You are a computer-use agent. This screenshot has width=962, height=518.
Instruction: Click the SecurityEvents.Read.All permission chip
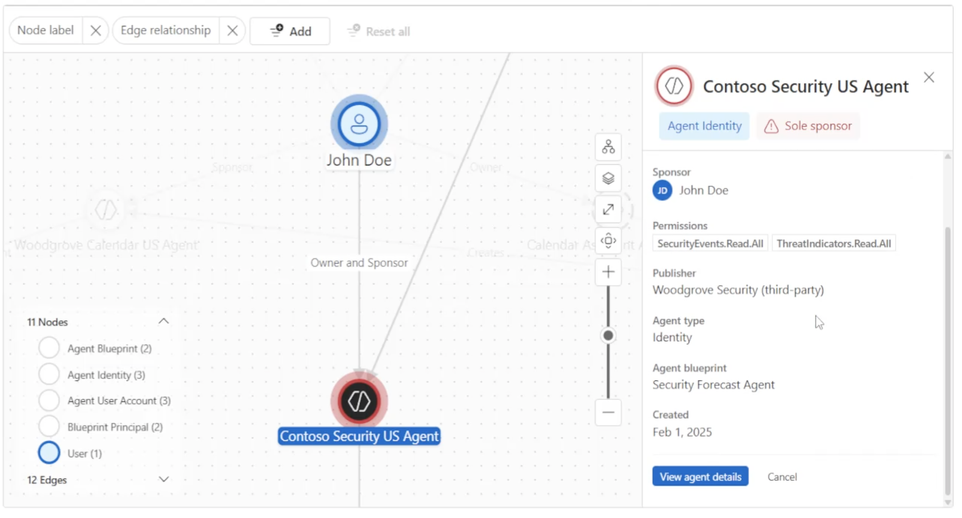pyautogui.click(x=710, y=244)
